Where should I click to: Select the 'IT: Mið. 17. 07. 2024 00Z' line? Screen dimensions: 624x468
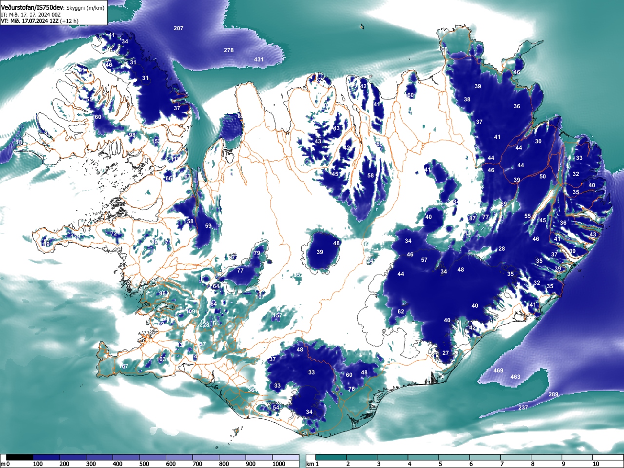pos(31,15)
